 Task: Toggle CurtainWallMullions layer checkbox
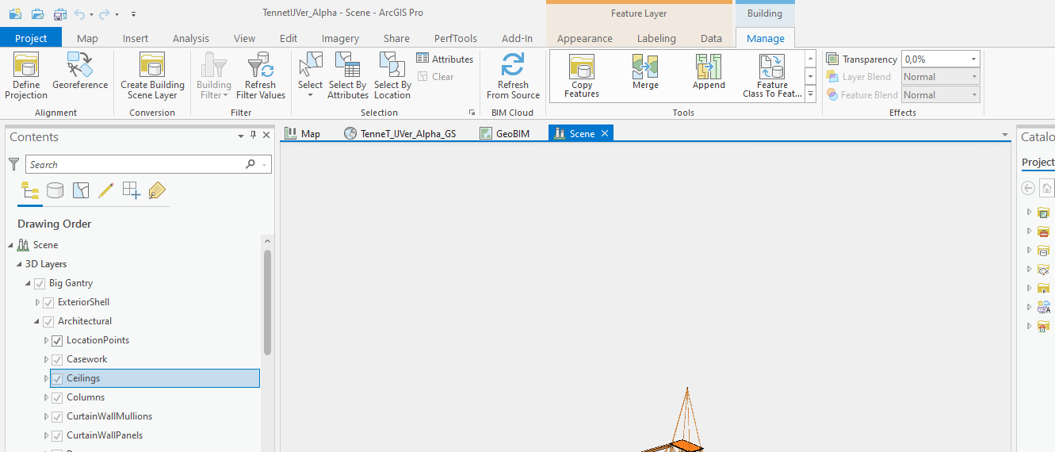57,416
